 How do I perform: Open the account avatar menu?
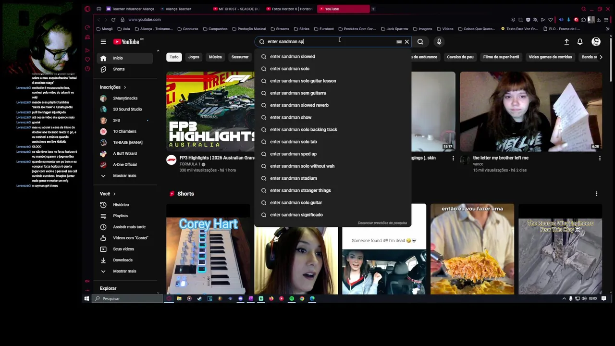coord(596,42)
